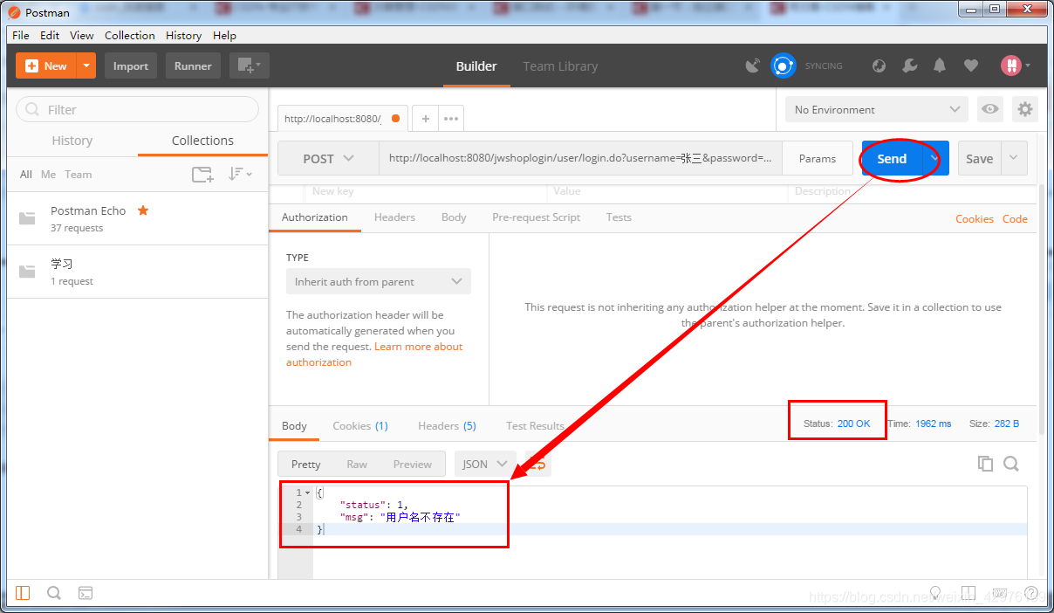The image size is (1054, 613).
Task: Create a new collection with folder-plus icon
Action: (202, 175)
